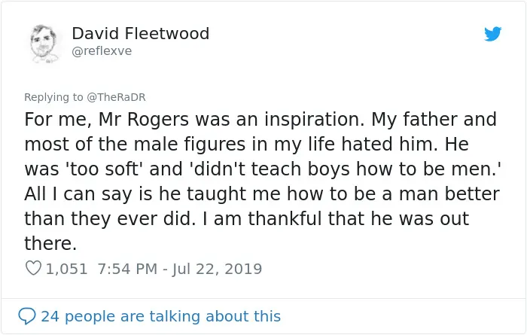Click the phrase 'too soft' in the tweet
Screen dimensions: 527x335
pos(104,169)
